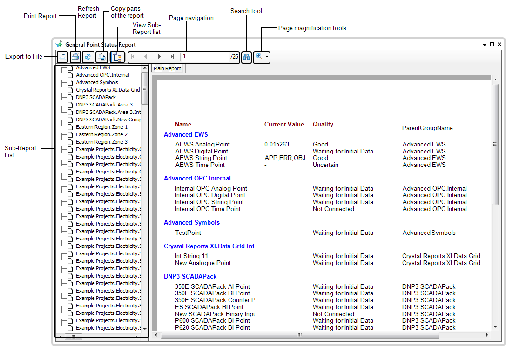This screenshot has width=506, height=346.
Task: Click the page magnification zoom icon
Action: point(259,57)
